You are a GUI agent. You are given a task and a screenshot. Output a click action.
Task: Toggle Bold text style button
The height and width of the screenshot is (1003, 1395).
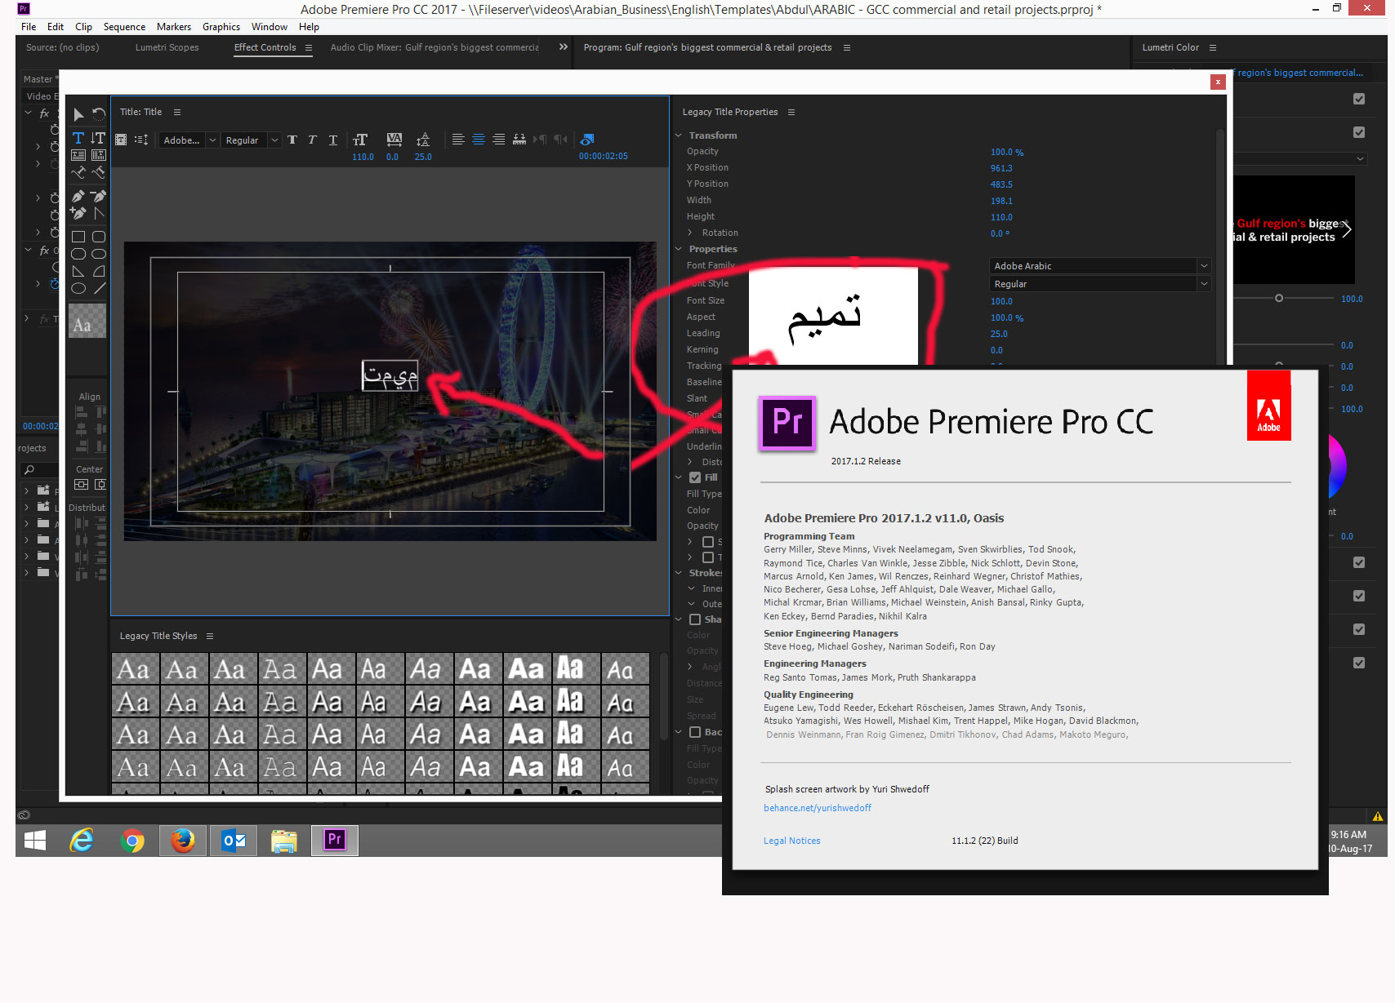click(x=292, y=140)
